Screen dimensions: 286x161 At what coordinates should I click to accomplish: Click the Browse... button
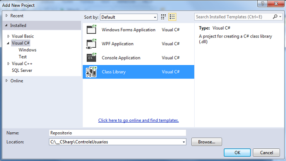(x=206, y=142)
